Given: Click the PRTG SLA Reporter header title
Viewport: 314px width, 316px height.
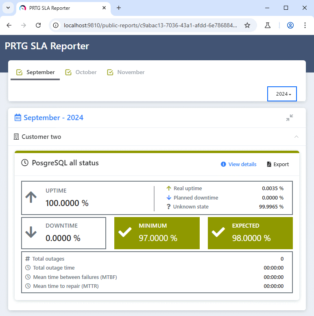Looking at the screenshot, I should (47, 46).
